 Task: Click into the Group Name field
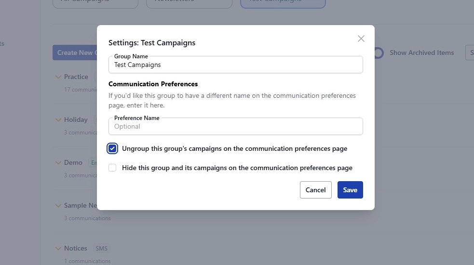pos(235,65)
